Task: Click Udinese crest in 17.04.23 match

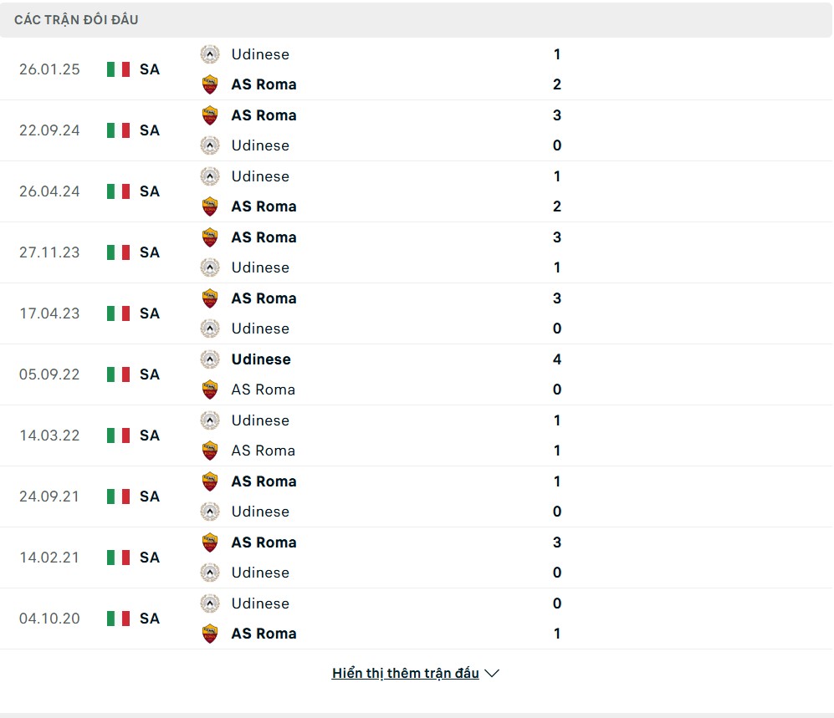Action: point(209,328)
